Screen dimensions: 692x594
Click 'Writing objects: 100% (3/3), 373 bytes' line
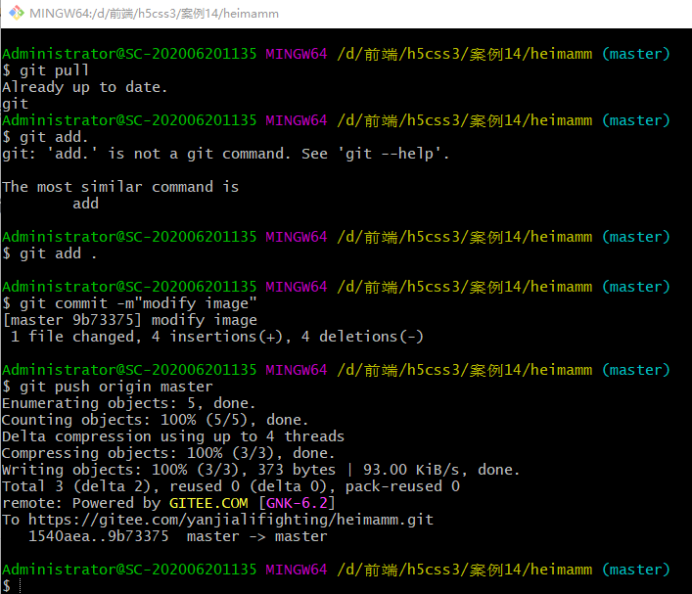260,470
